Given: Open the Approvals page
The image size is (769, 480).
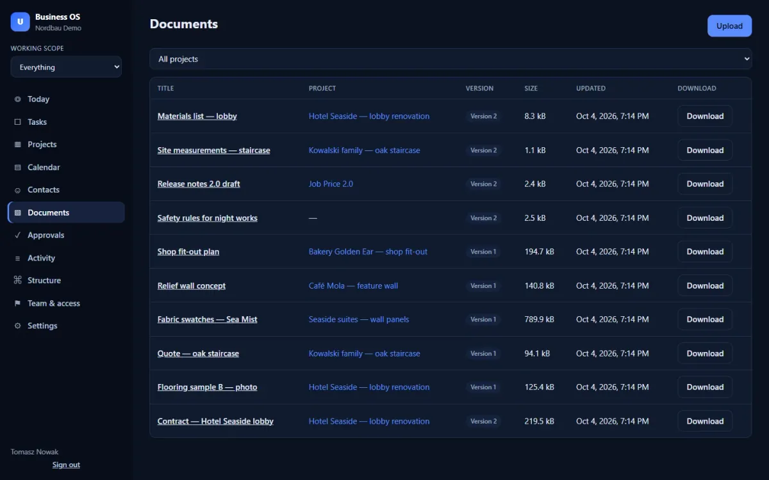Looking at the screenshot, I should click(66, 235).
